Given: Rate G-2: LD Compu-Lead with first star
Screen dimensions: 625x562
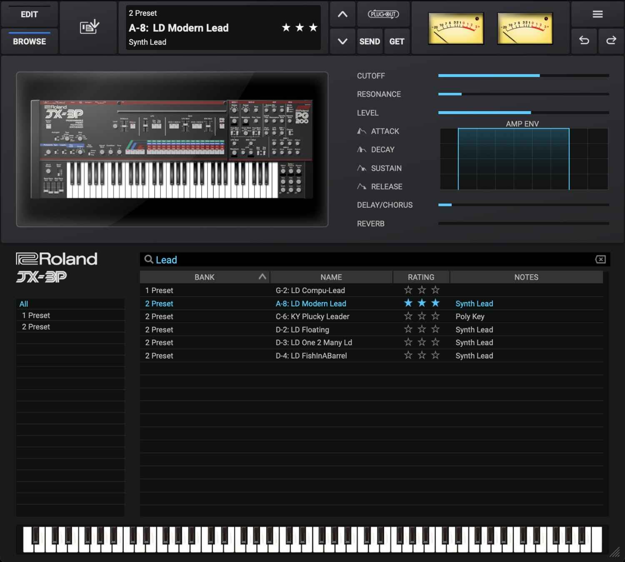Looking at the screenshot, I should [x=408, y=290].
